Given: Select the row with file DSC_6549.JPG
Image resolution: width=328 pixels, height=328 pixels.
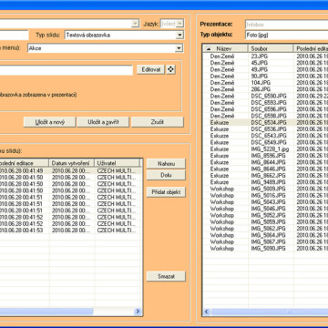Looking at the screenshot, I should 266,142.
